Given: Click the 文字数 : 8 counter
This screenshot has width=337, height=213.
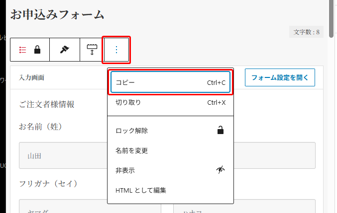Looking at the screenshot, I should tap(306, 32).
